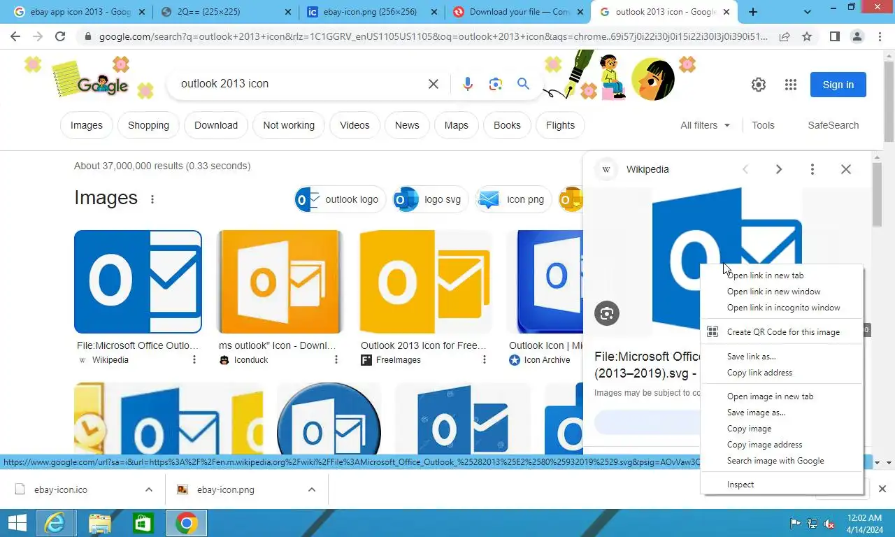This screenshot has width=895, height=537.
Task: Select outlook logo suggestion chip
Action: [341, 199]
